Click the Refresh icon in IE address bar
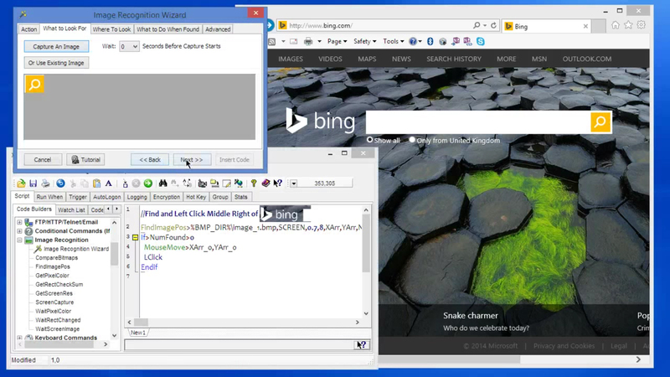 [x=493, y=26]
